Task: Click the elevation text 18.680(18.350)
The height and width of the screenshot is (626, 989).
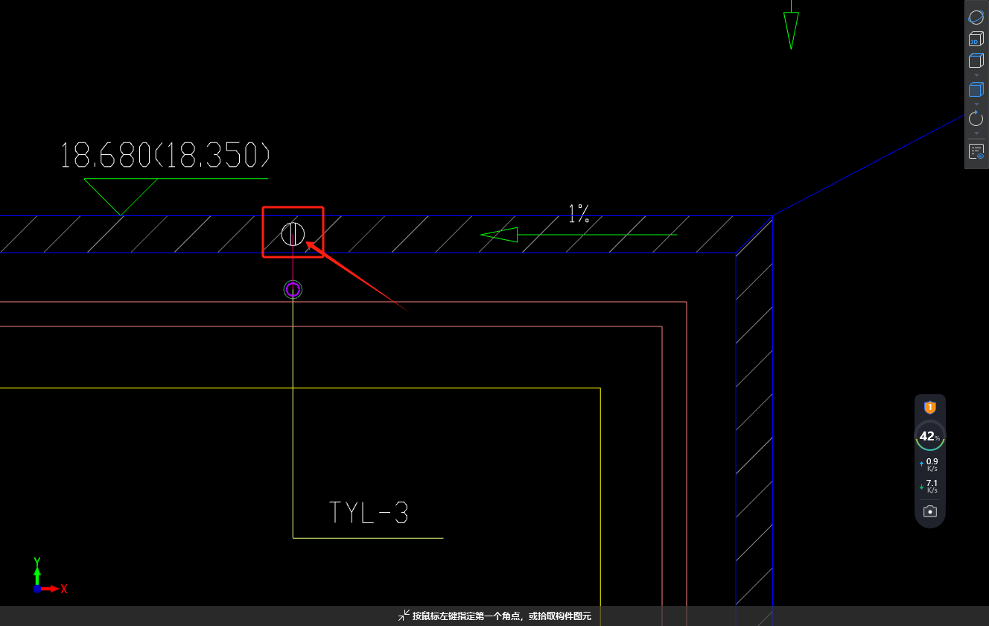Action: coord(165,155)
